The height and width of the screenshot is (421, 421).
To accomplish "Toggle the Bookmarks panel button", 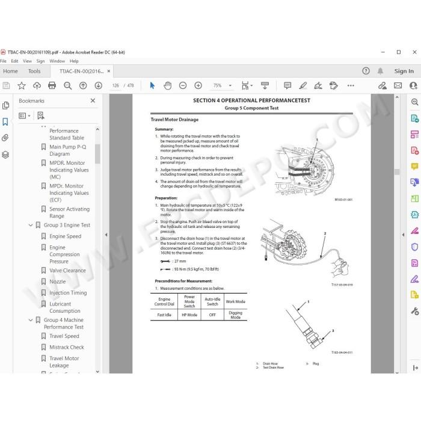I will tap(5, 121).
